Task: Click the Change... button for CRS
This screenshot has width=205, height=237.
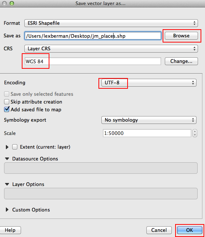Action: pos(181,61)
